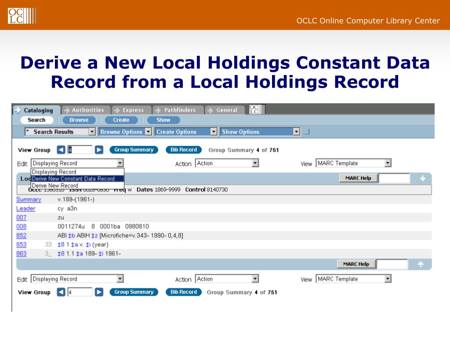Image resolution: width=450 pixels, height=337 pixels.
Task: Select the Browse menu button
Action: 79,120
